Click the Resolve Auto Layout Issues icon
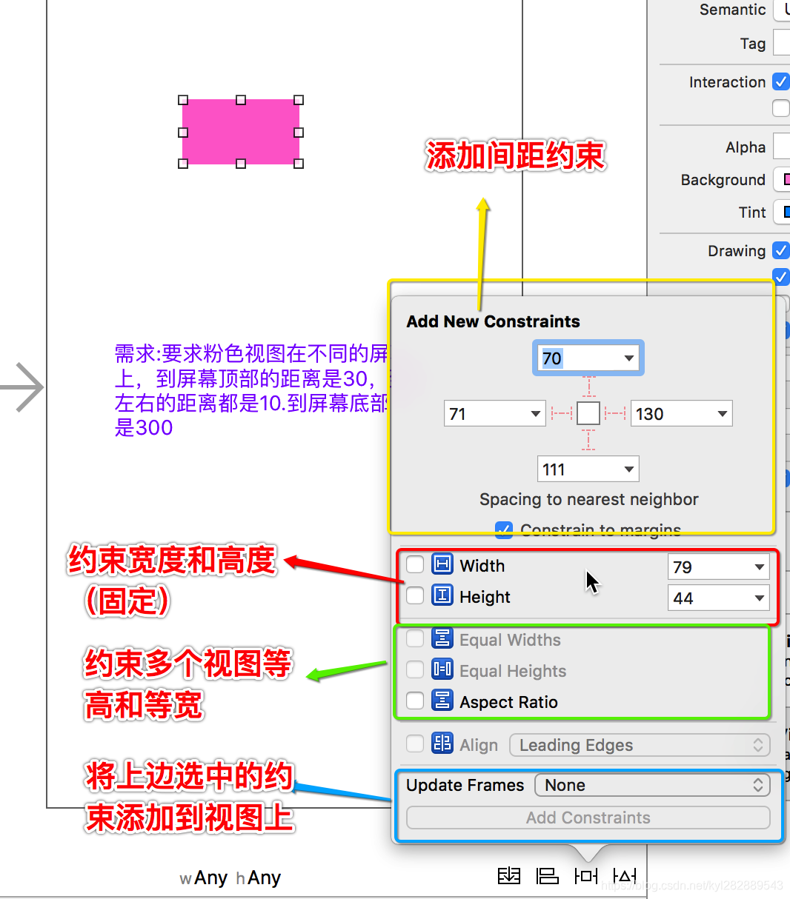 [625, 875]
